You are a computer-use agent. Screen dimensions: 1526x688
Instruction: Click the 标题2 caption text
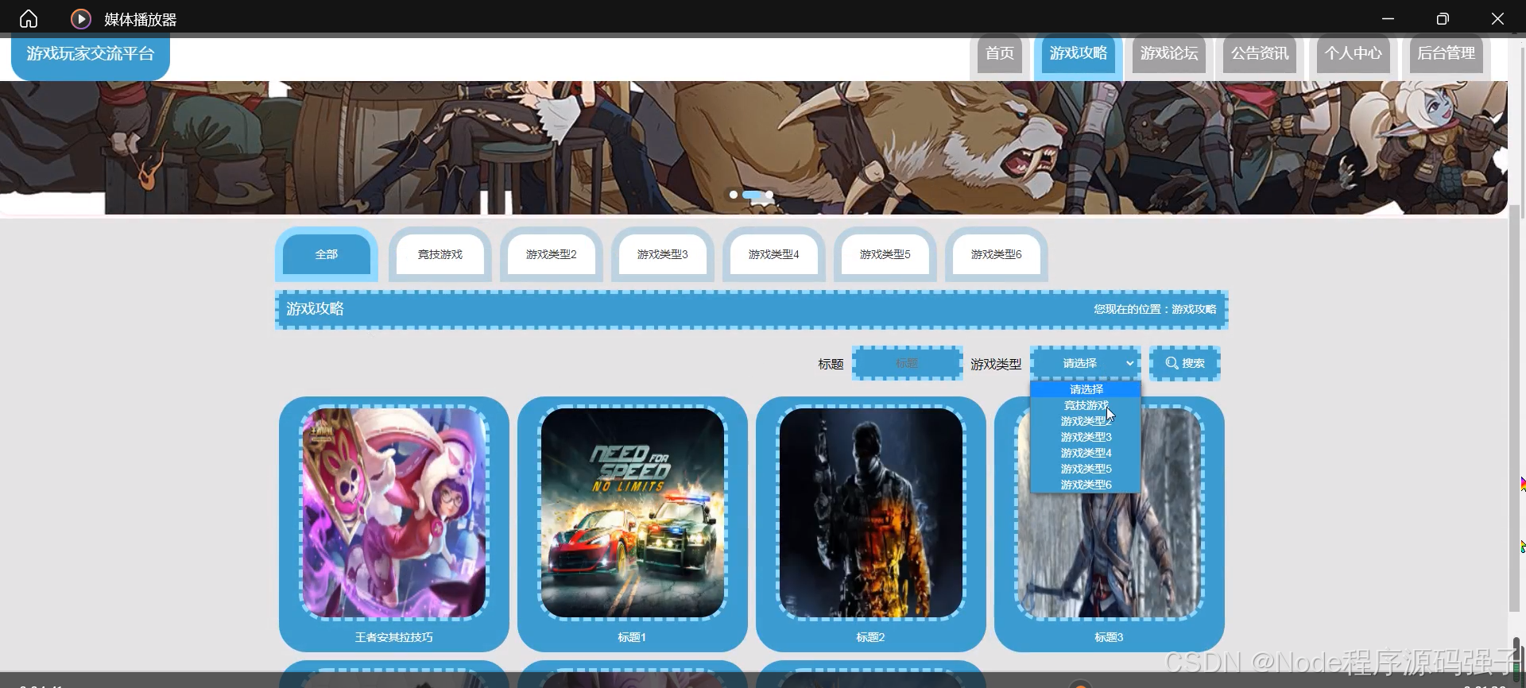point(870,637)
